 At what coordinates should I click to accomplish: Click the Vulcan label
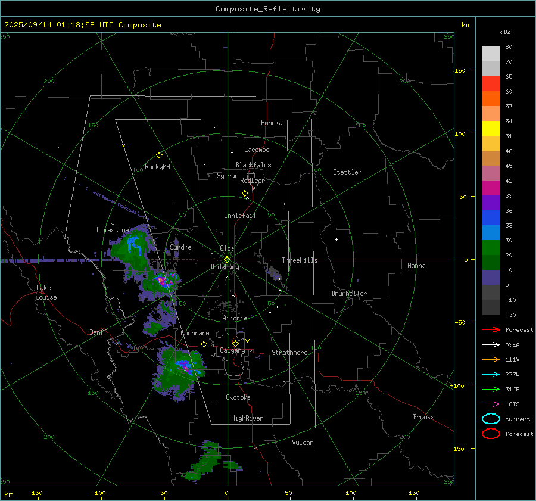point(303,443)
